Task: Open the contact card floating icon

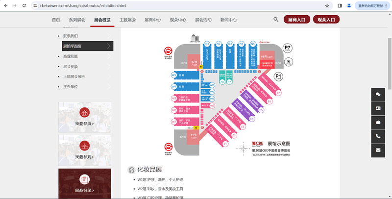Action: coord(378,108)
